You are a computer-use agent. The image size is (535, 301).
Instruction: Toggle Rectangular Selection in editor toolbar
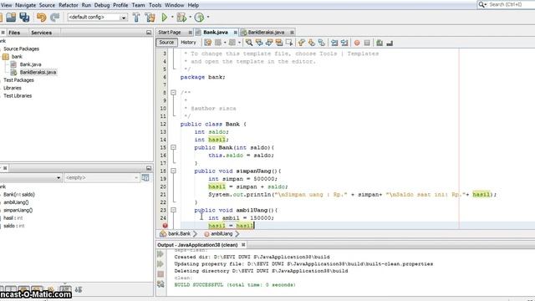(x=289, y=43)
